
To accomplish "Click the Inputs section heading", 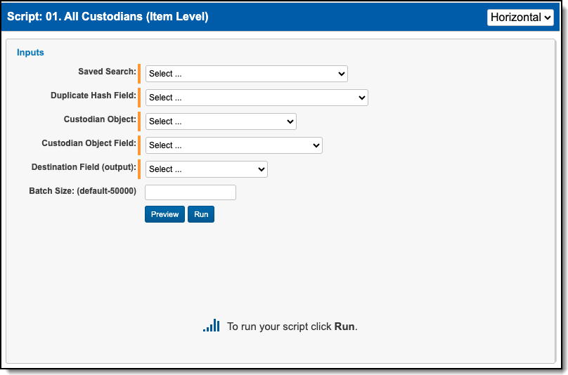I will point(30,53).
